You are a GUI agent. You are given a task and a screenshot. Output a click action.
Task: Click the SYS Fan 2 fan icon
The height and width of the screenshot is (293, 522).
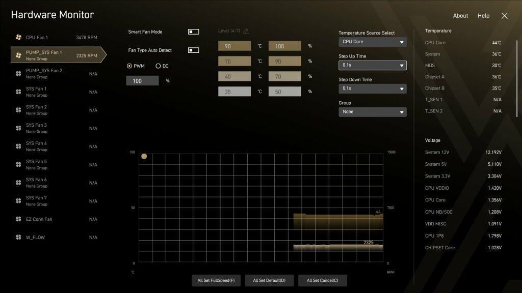coord(18,110)
